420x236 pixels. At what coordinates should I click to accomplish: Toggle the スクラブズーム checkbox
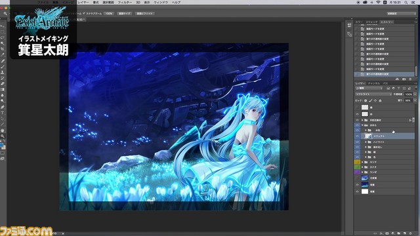point(84,13)
